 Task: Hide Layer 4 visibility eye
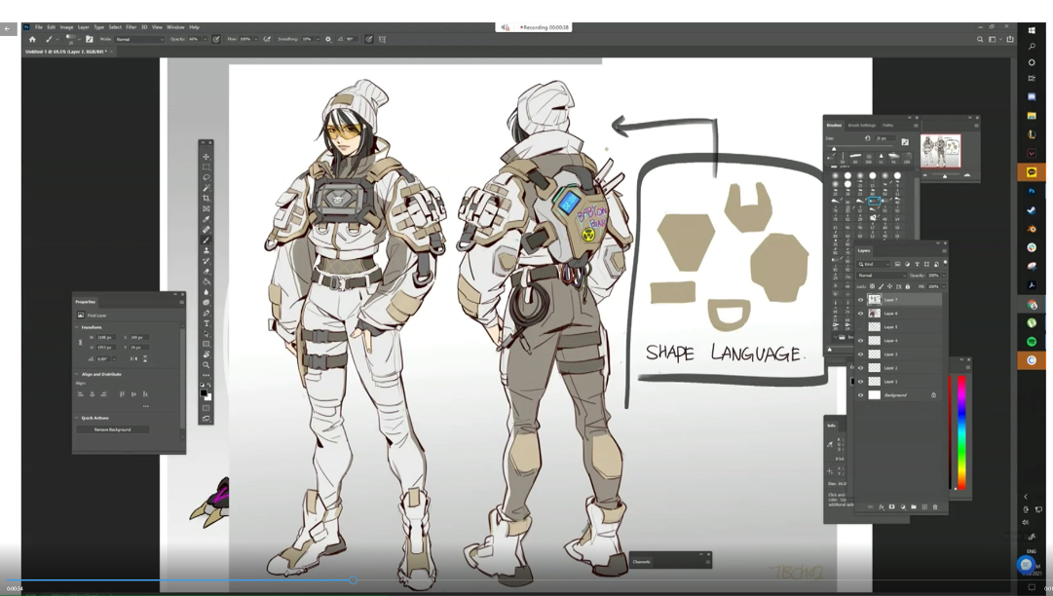[x=861, y=340]
